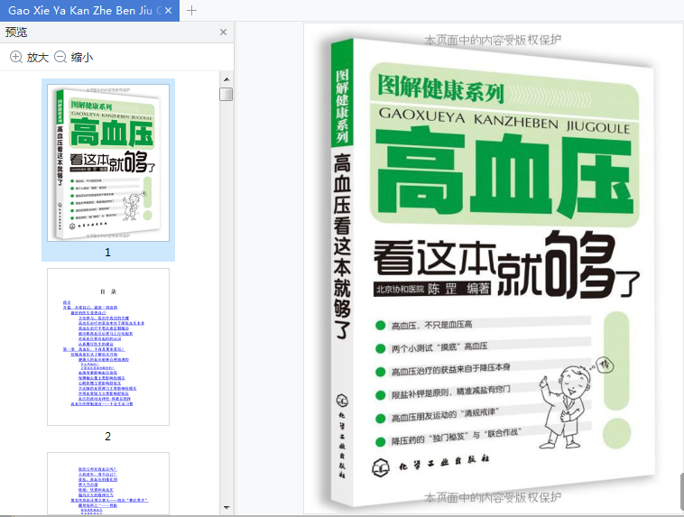Viewport: 684px width, 517px height.
Task: Close the Gao Xie Ya document tab
Action: click(x=169, y=11)
